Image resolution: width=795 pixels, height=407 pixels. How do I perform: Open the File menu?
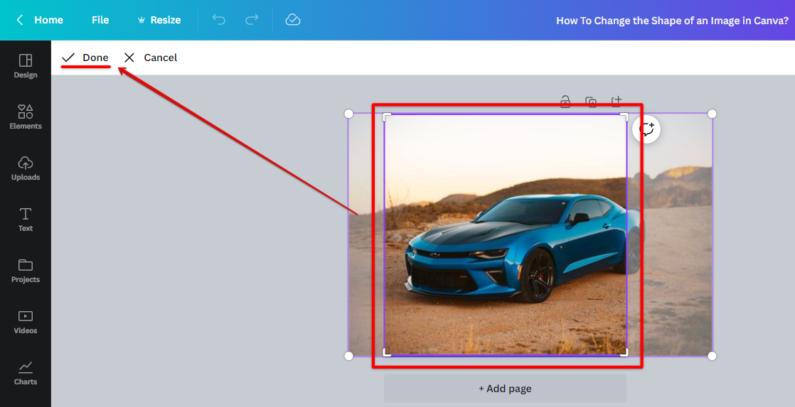(x=100, y=20)
